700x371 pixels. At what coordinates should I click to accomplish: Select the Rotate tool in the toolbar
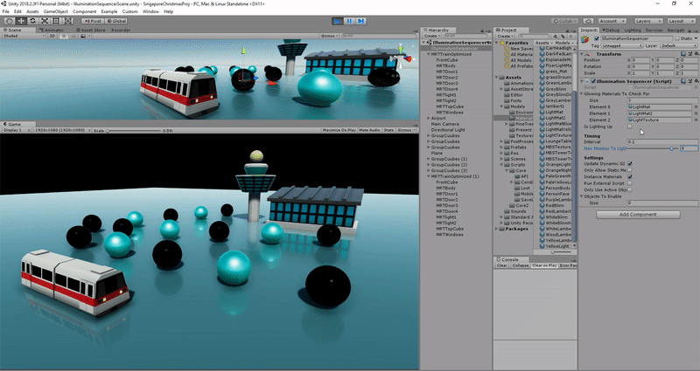point(32,21)
